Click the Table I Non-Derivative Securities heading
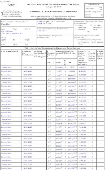Image resolution: width=105 pixels, height=170 pixels. click(52, 48)
